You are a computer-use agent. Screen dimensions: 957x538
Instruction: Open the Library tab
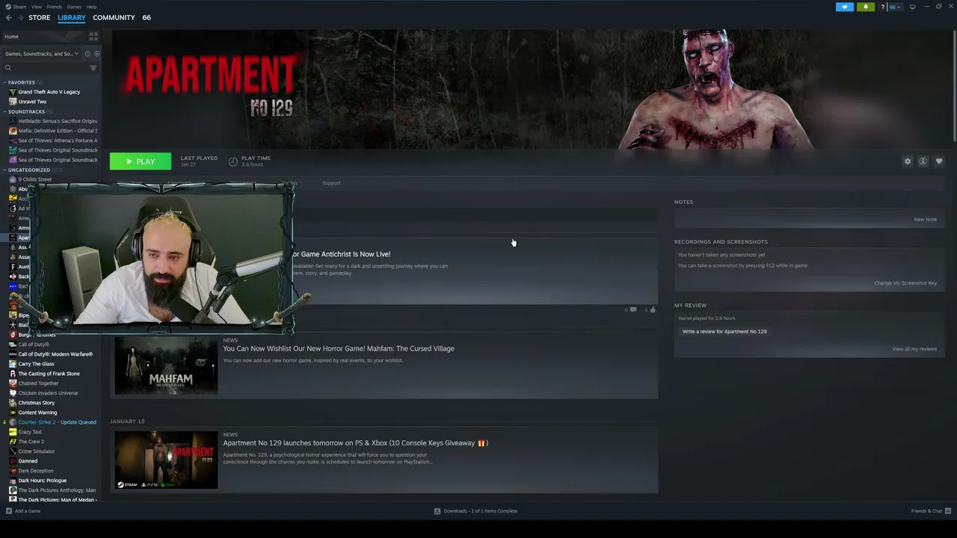click(x=72, y=18)
